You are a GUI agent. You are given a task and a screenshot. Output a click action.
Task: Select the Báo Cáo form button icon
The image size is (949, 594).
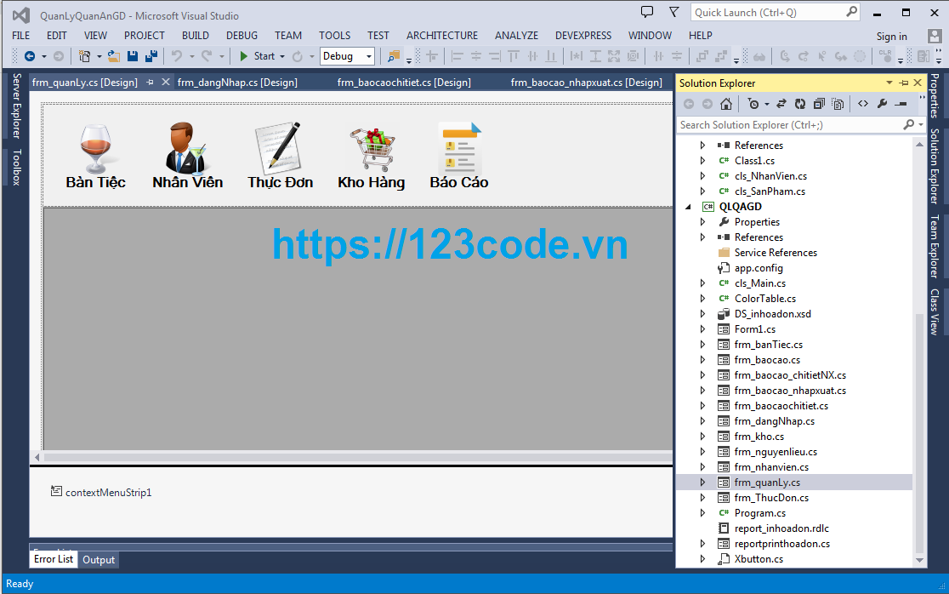pyautogui.click(x=458, y=145)
